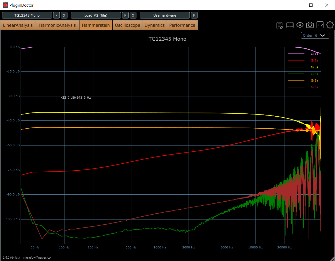
Task: Open the manual book icon
Action: 290,25
